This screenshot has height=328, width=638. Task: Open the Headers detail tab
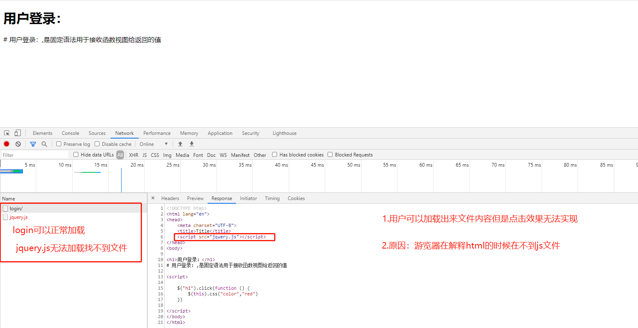[170, 198]
